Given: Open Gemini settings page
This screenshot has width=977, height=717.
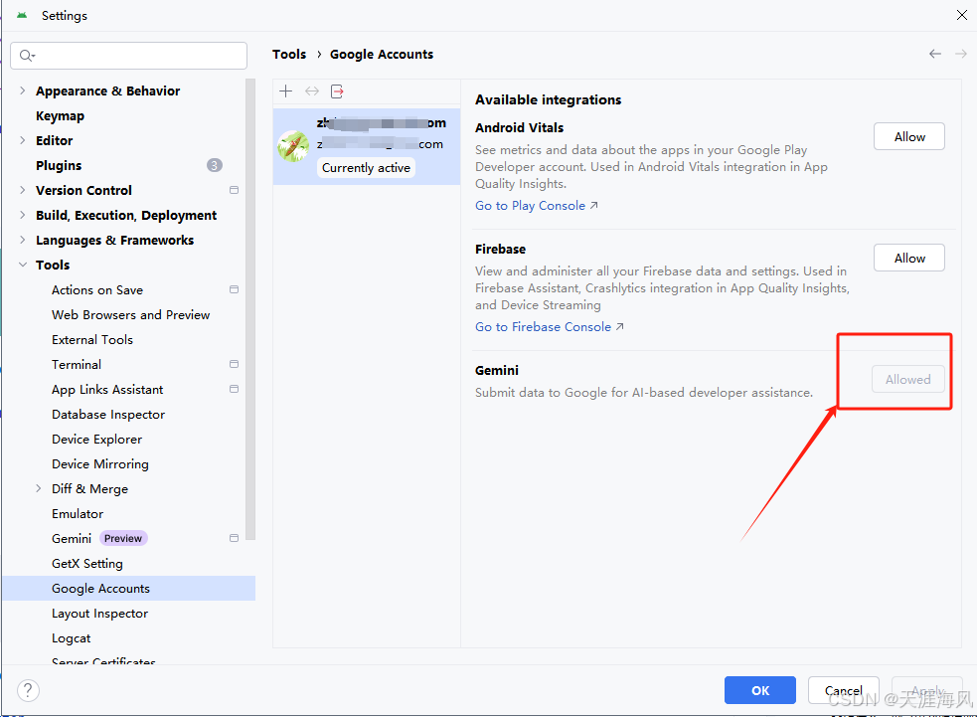Looking at the screenshot, I should coord(72,538).
